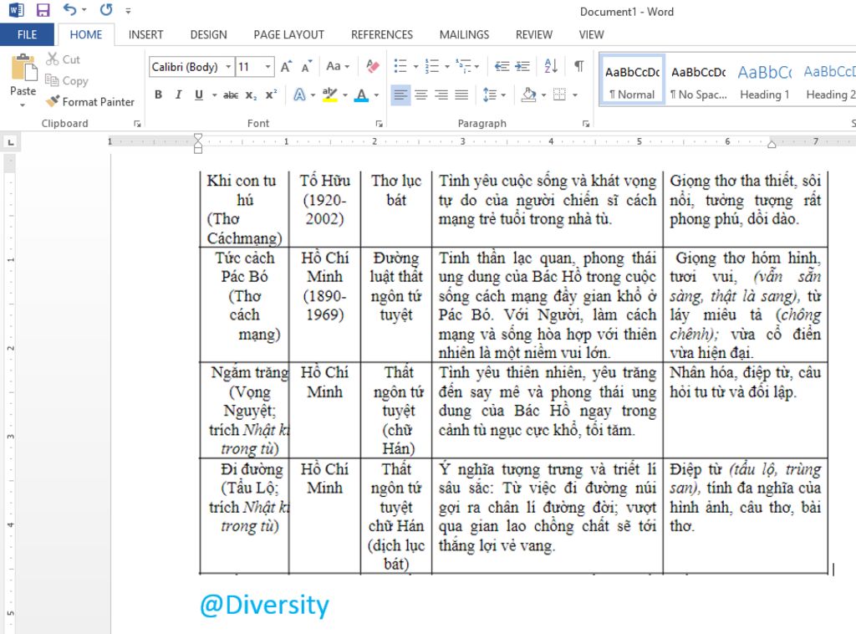Open the font size dropdown

click(x=268, y=67)
